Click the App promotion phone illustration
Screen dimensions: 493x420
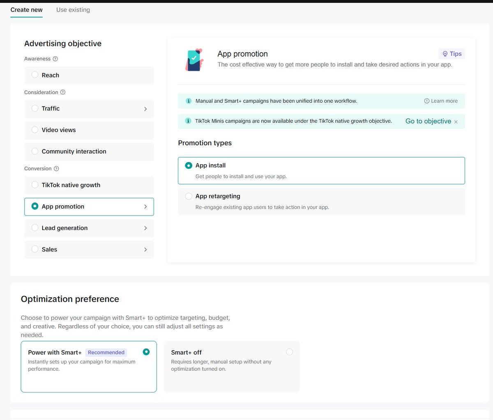click(x=194, y=60)
